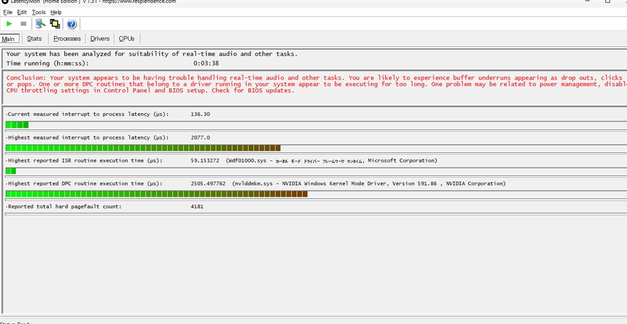The width and height of the screenshot is (627, 324).
Task: Click the highest interrupt latency progress bar
Action: (x=316, y=148)
